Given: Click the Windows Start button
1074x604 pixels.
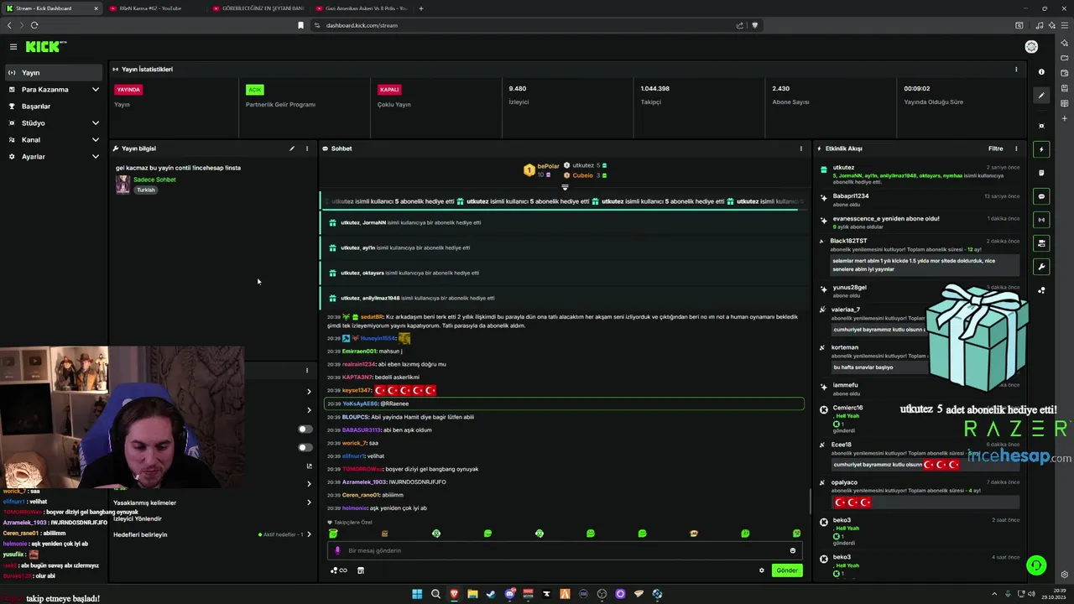Looking at the screenshot, I should click(x=417, y=594).
